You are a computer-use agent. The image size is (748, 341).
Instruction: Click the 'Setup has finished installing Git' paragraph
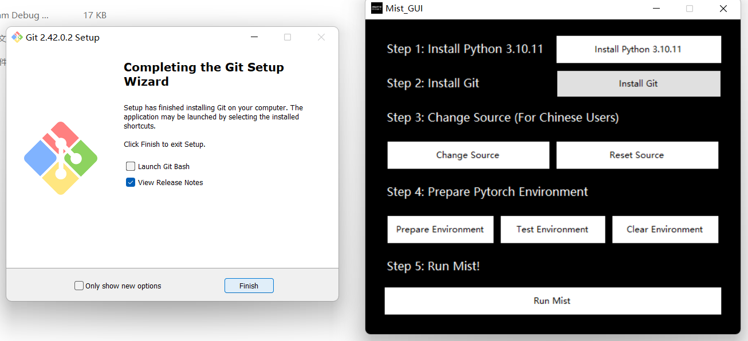[x=213, y=117]
